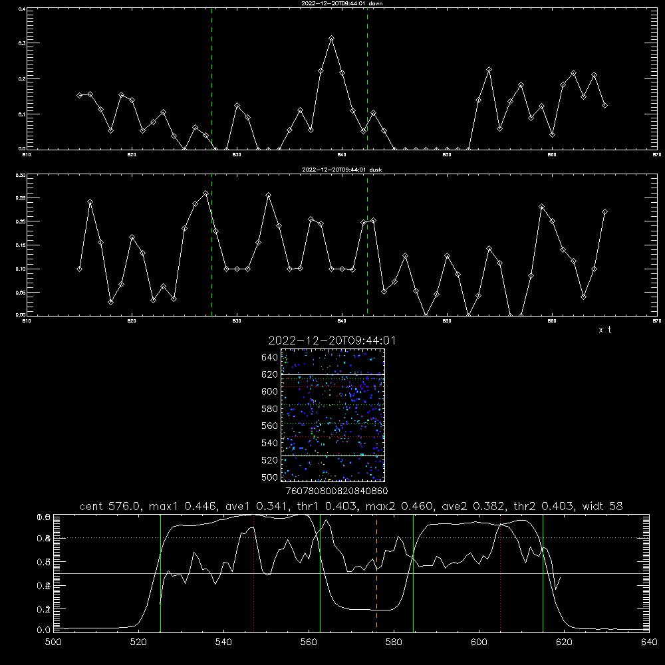
Task: Click 'thr2 0.403' in the bottom plot title
Action: coord(544,506)
